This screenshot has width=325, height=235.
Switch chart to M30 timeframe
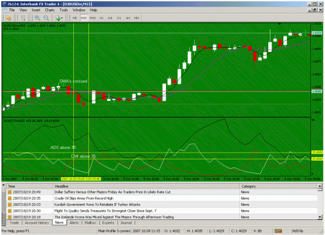pyautogui.click(x=93, y=18)
